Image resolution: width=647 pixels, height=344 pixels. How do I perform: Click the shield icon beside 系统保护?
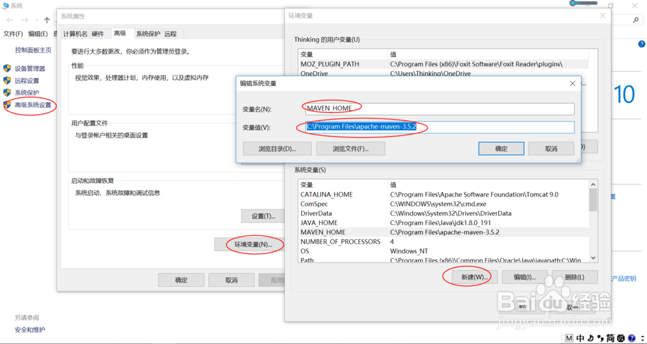click(x=7, y=92)
